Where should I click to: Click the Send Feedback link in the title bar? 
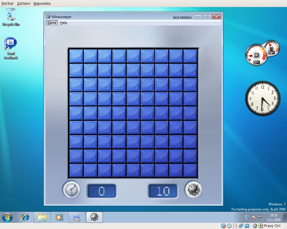(182, 17)
